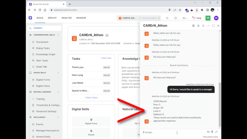Open the How Long dialog task

pos(91,75)
